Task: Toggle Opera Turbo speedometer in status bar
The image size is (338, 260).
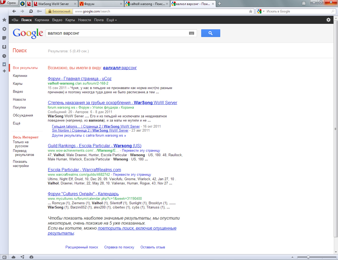Action: (x=31, y=257)
